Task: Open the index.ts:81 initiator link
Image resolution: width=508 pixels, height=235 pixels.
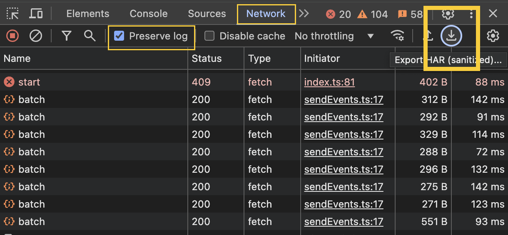Action: point(329,82)
